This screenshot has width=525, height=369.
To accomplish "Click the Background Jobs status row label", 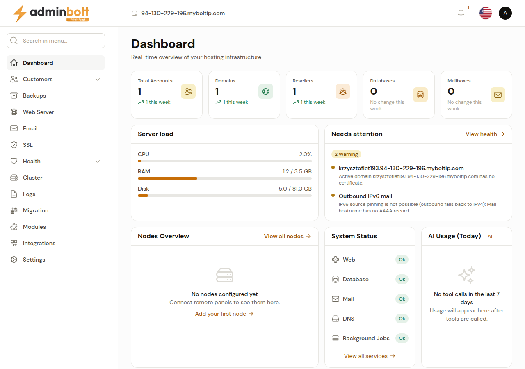I will coord(366,338).
